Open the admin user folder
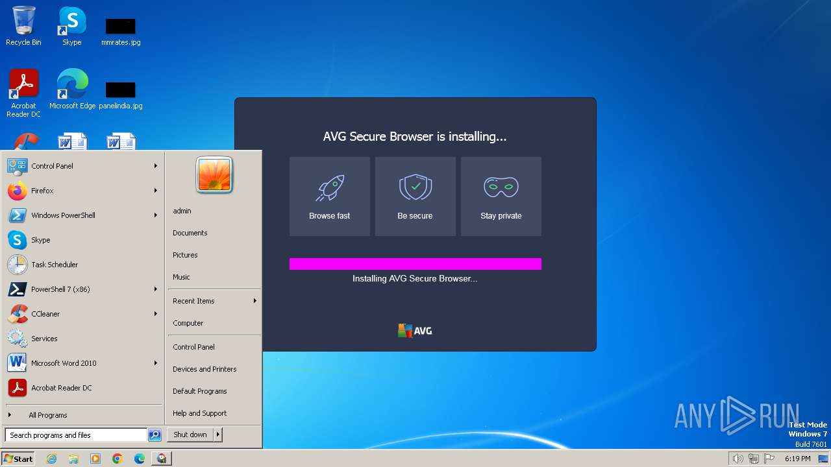The width and height of the screenshot is (831, 467). [x=214, y=211]
